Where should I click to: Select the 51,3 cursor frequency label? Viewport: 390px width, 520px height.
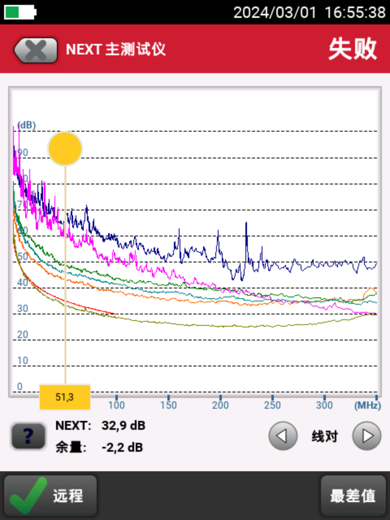coord(65,397)
